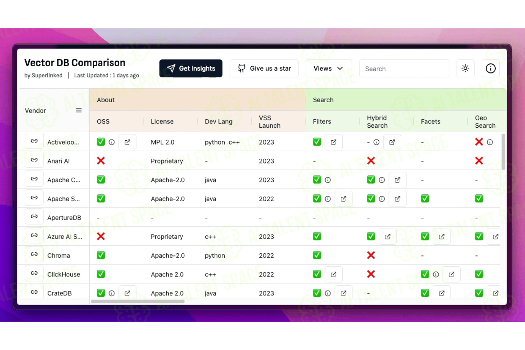Open Hybrid Search external link for Apache S...

(x=398, y=199)
